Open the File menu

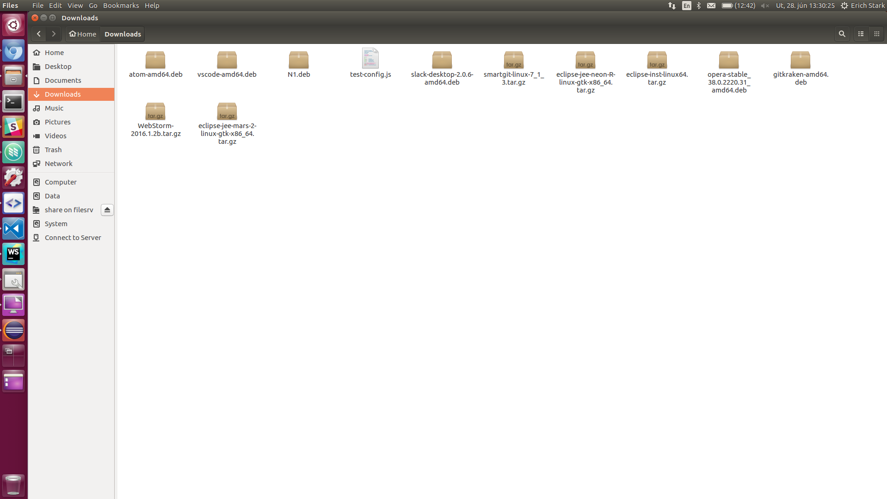coord(38,6)
